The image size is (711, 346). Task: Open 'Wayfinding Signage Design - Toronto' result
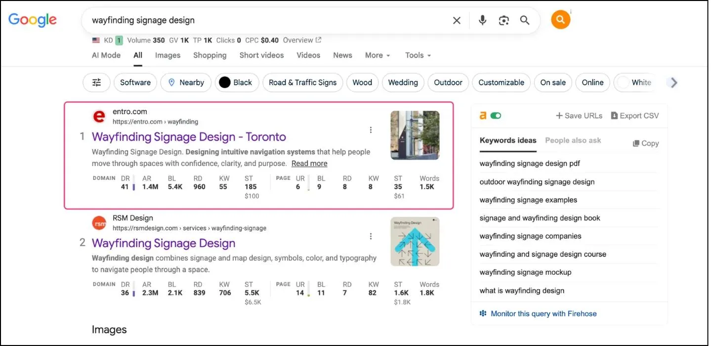click(x=189, y=137)
